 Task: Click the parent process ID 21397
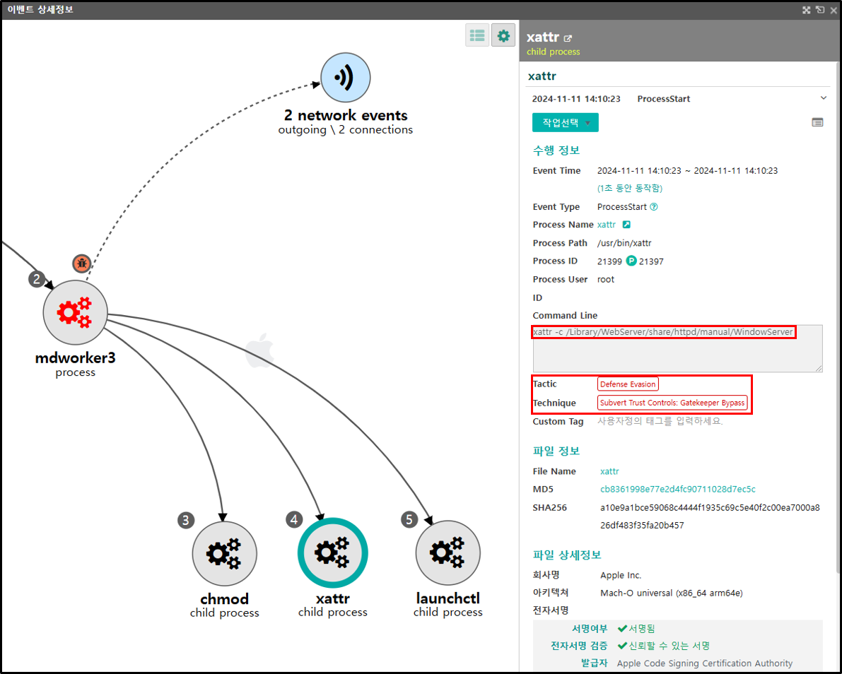pyautogui.click(x=651, y=261)
